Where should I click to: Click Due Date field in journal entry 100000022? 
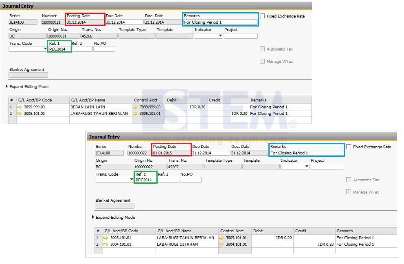211,153
